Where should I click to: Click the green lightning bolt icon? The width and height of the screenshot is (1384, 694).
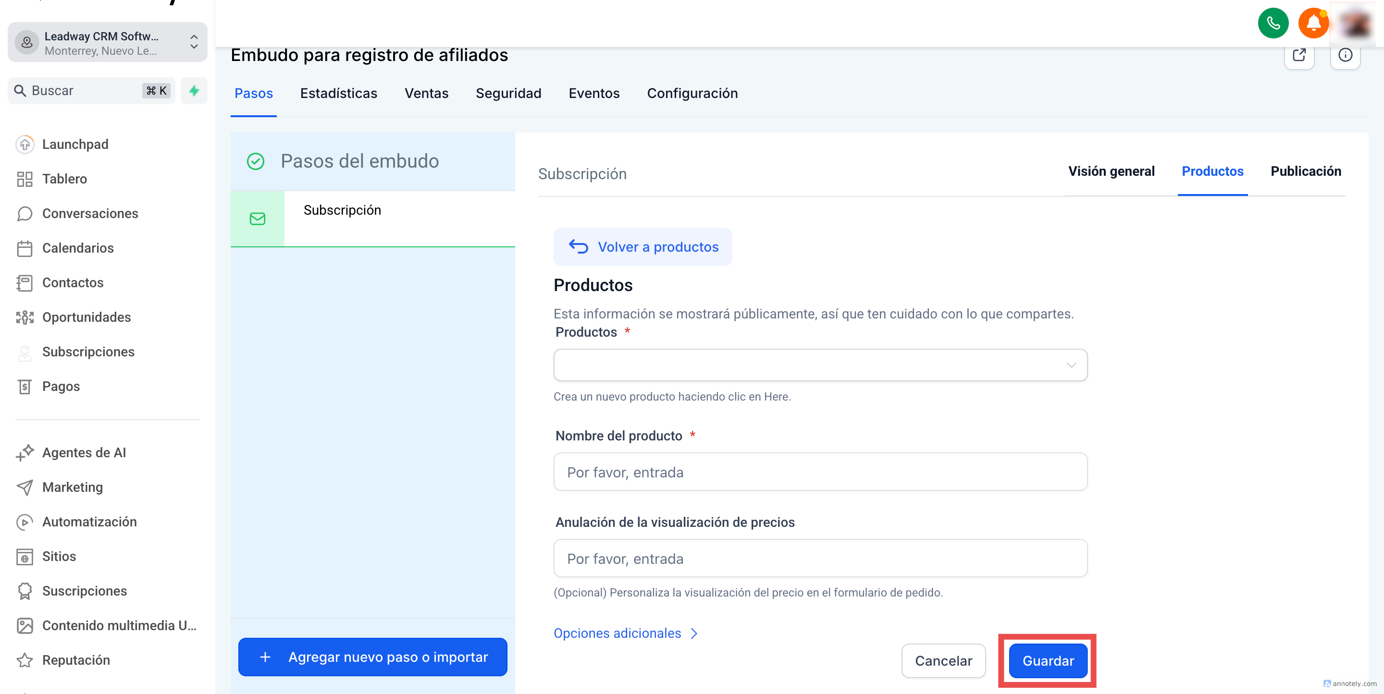tap(194, 90)
